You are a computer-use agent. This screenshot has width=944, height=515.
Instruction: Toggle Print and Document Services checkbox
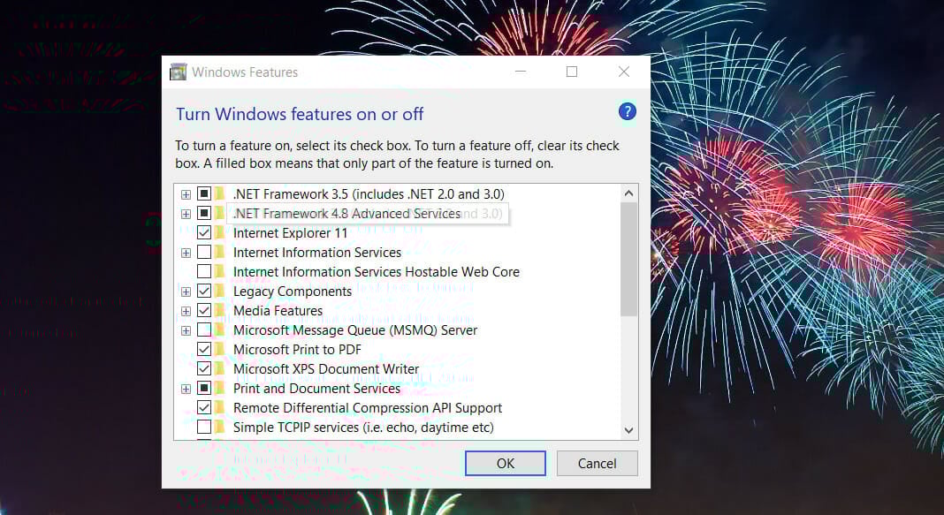[x=204, y=388]
